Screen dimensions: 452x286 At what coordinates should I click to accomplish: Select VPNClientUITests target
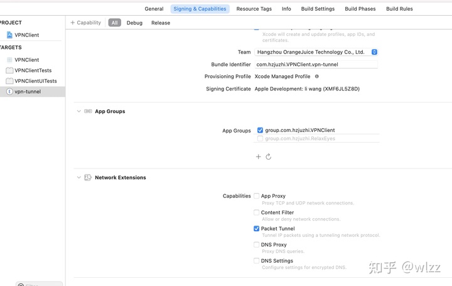click(x=36, y=81)
